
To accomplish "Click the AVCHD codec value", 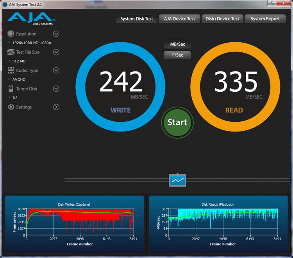I will coord(19,79).
